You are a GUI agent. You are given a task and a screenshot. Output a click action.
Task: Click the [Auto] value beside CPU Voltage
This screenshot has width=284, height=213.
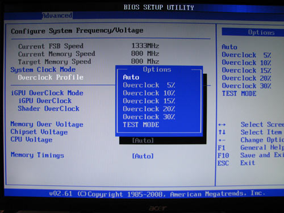point(143,141)
